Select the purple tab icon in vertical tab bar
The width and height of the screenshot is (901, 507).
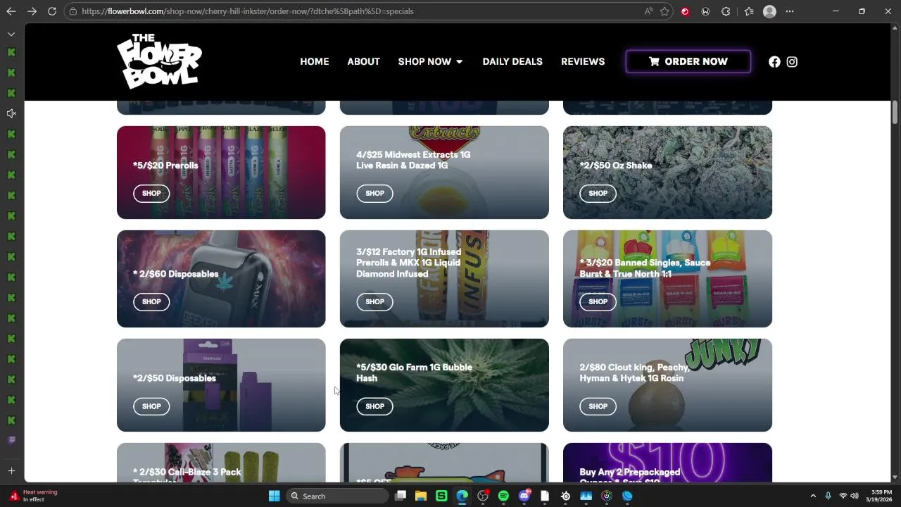coord(11,440)
